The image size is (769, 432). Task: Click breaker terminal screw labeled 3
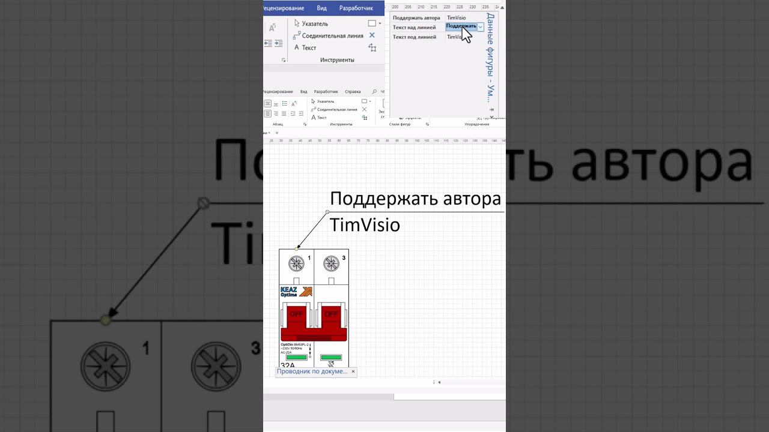[330, 263]
